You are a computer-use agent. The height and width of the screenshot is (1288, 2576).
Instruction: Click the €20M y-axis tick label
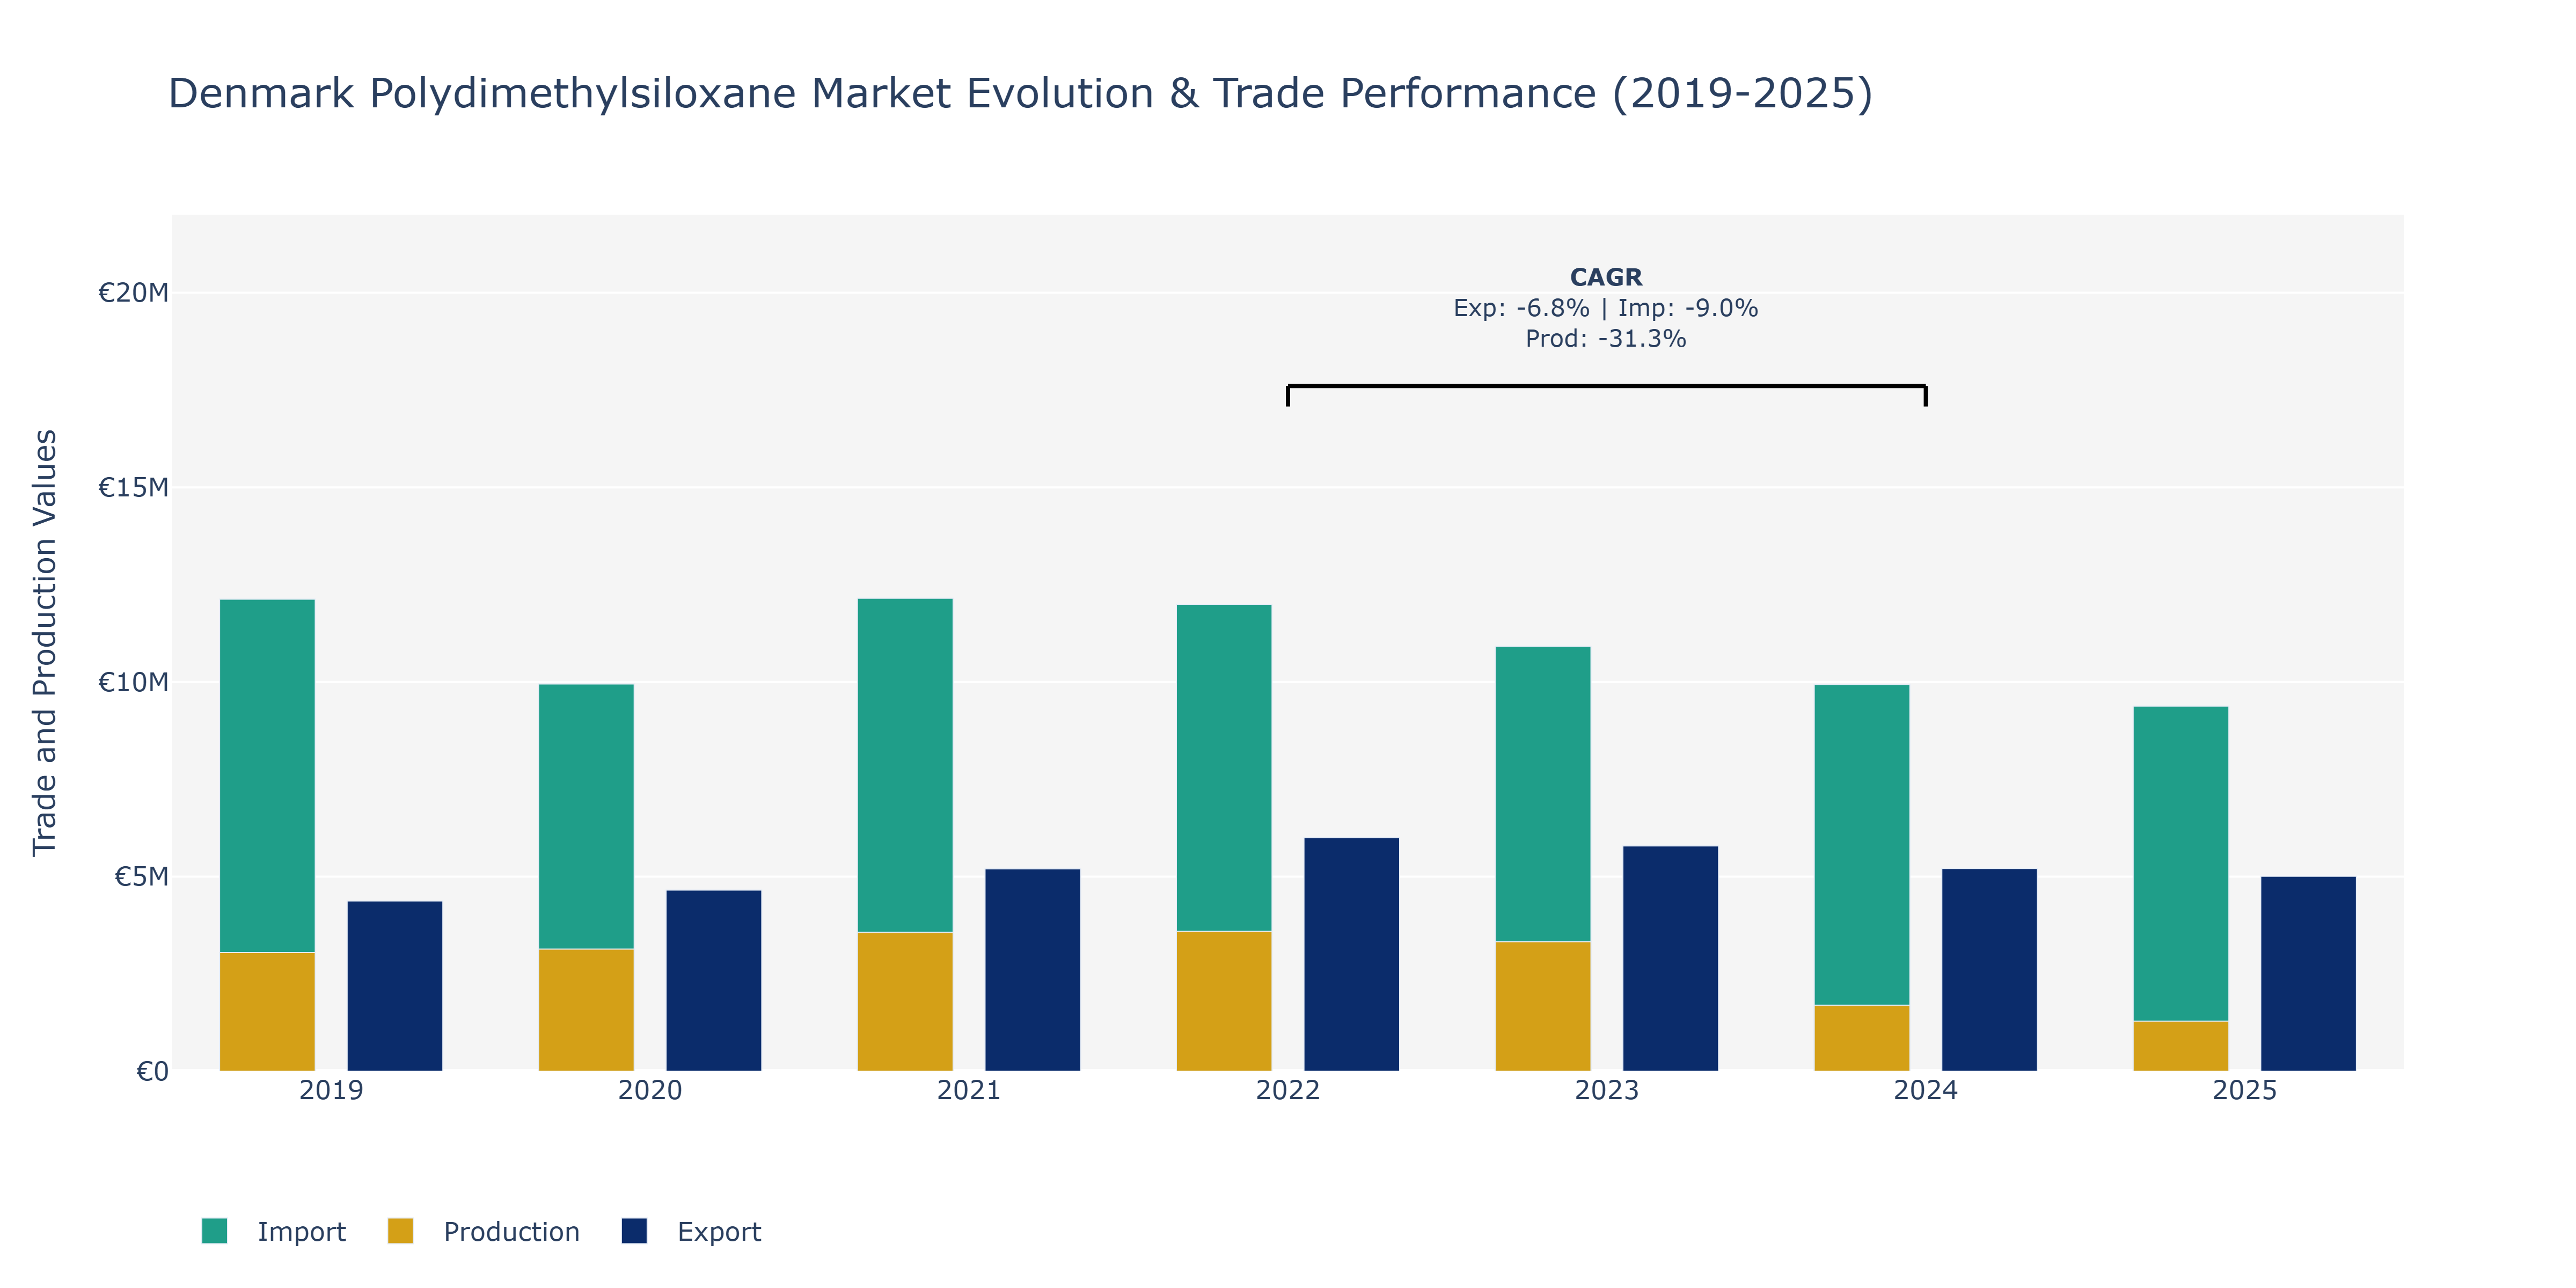point(133,293)
